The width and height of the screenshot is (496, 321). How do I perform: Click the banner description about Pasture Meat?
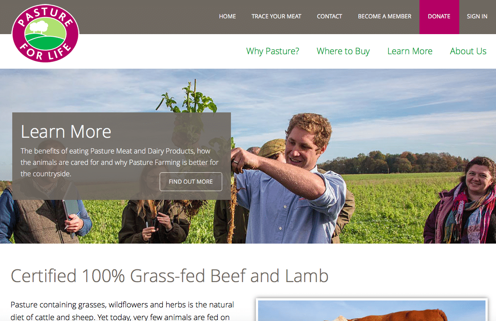tap(119, 162)
